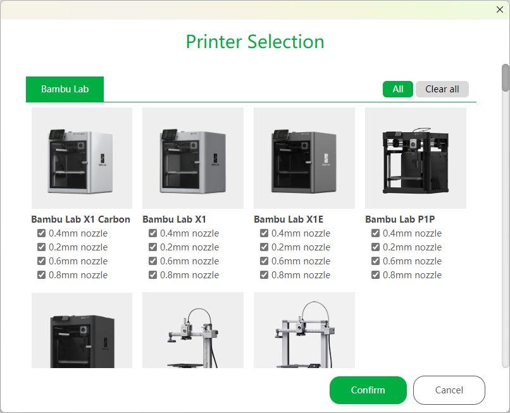
Task: Uncheck 0.4mm nozzle for Bambu Lab P1P
Action: 376,233
